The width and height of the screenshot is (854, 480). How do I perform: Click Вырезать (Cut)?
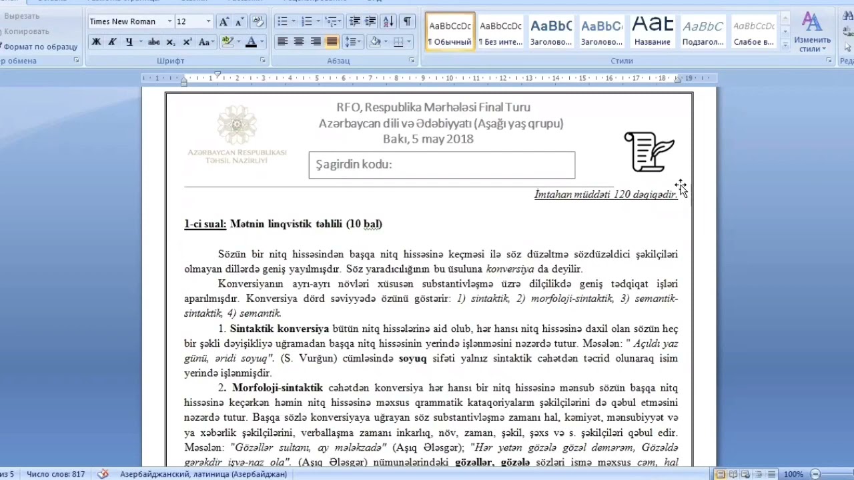coord(21,16)
